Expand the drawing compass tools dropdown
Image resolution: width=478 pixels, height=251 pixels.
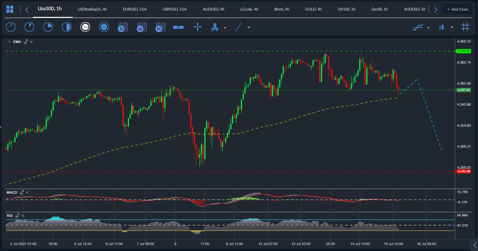pyautogui.click(x=225, y=27)
